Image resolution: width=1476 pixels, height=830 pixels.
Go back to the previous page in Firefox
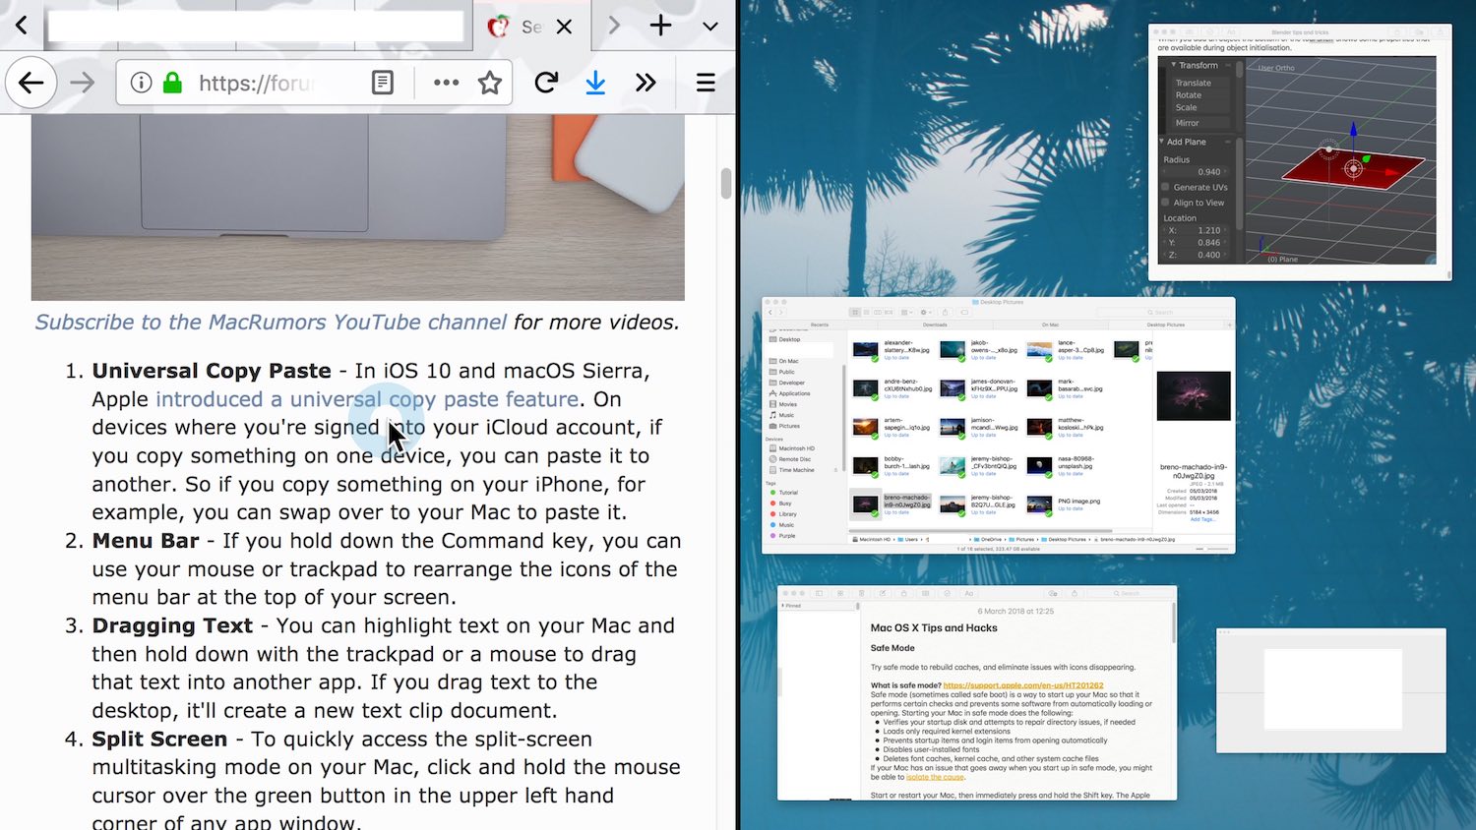[x=31, y=83]
